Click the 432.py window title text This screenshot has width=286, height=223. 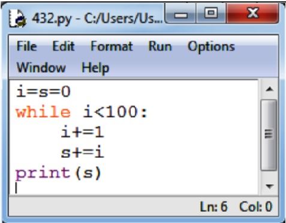click(x=97, y=19)
